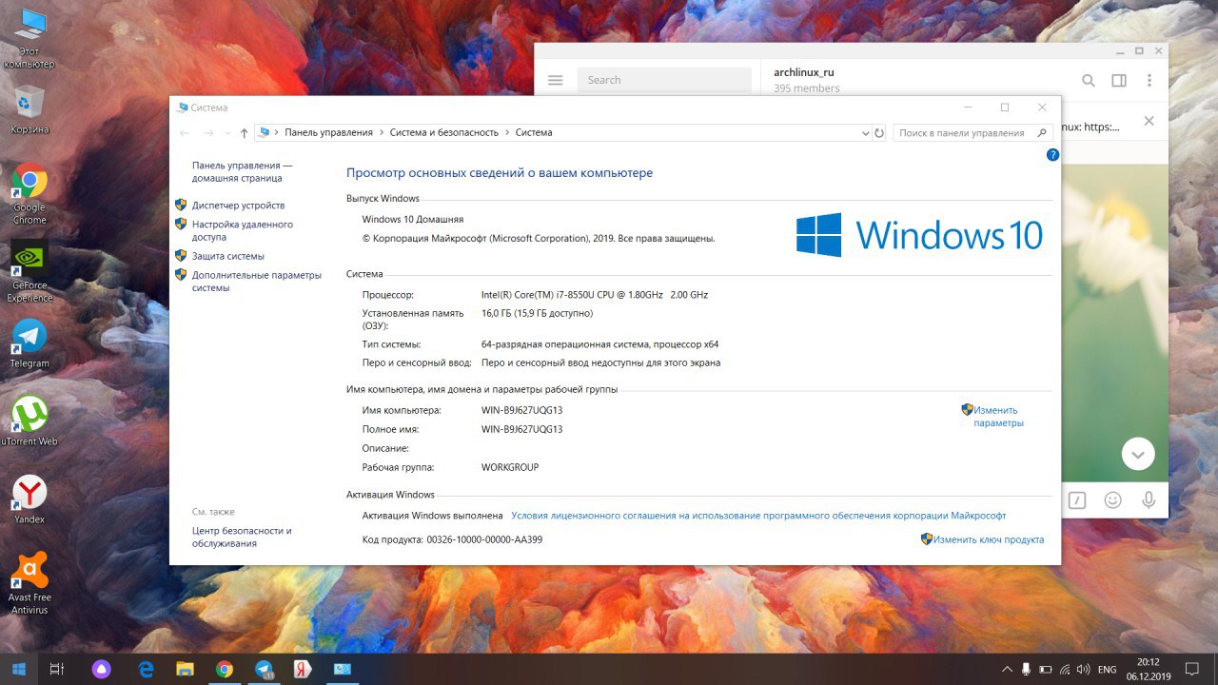Open bot commands slash icon in Telegram
Image resolution: width=1218 pixels, height=685 pixels.
[x=1077, y=499]
